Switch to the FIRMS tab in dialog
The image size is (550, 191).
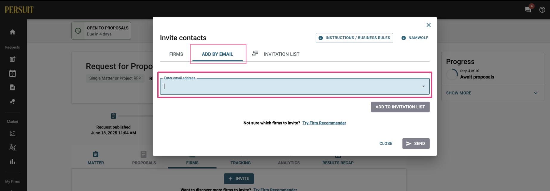pos(176,54)
